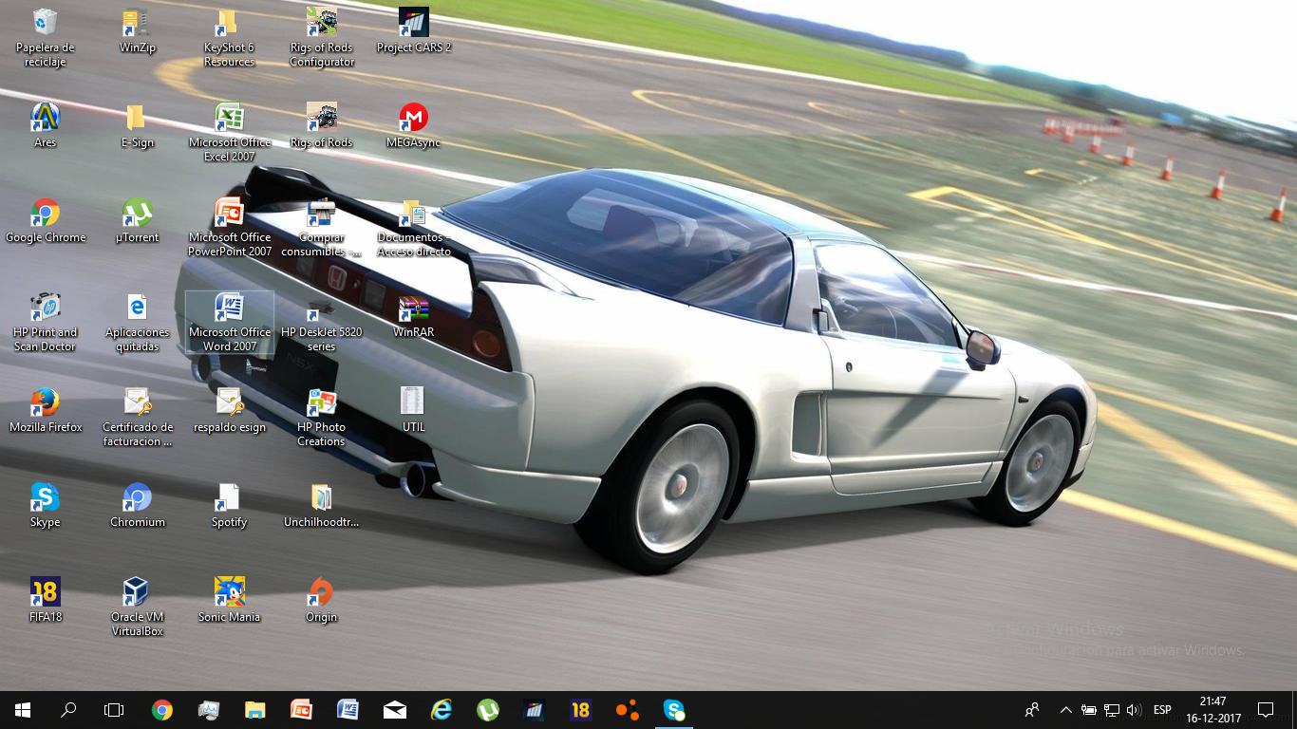This screenshot has height=729, width=1297.
Task: Open the People tray icon
Action: coord(1032,710)
